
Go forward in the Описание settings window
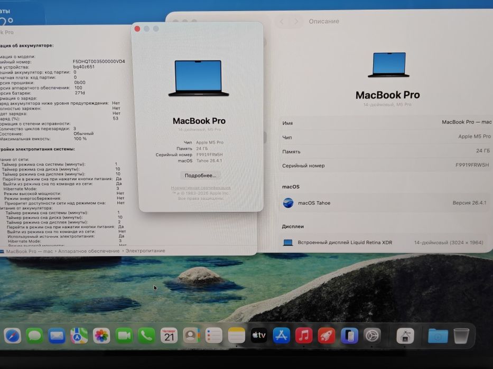(296, 22)
